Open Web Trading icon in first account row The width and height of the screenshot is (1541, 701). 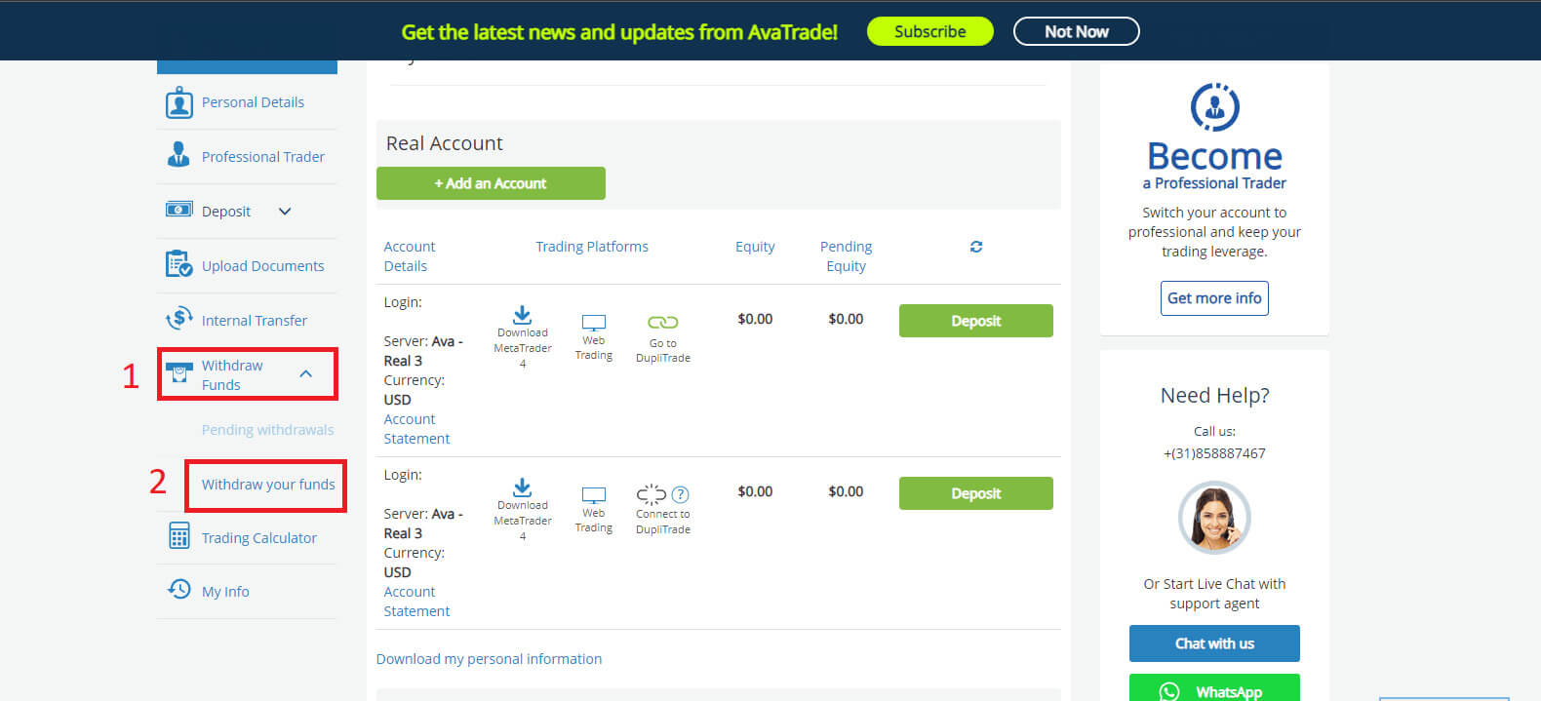click(594, 323)
